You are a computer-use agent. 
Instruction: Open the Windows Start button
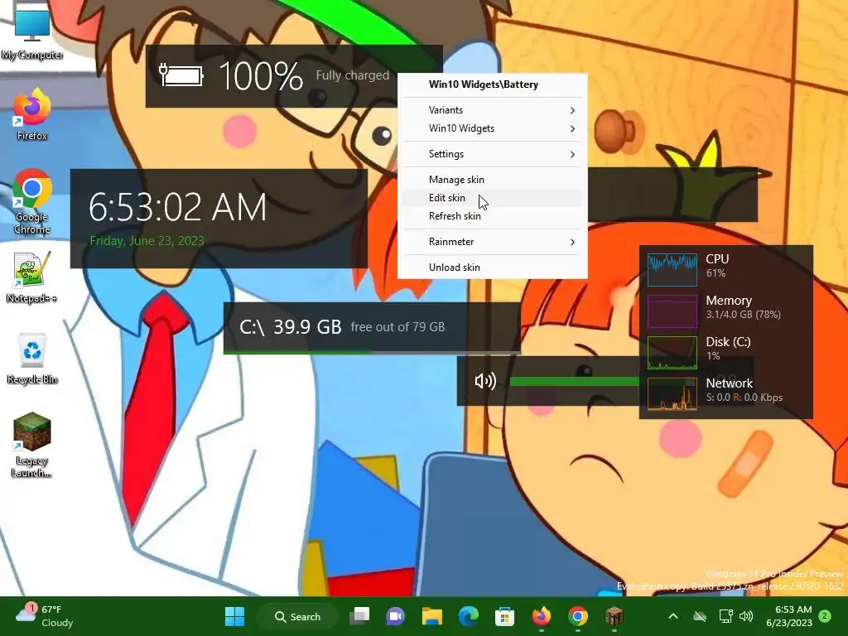[x=234, y=616]
